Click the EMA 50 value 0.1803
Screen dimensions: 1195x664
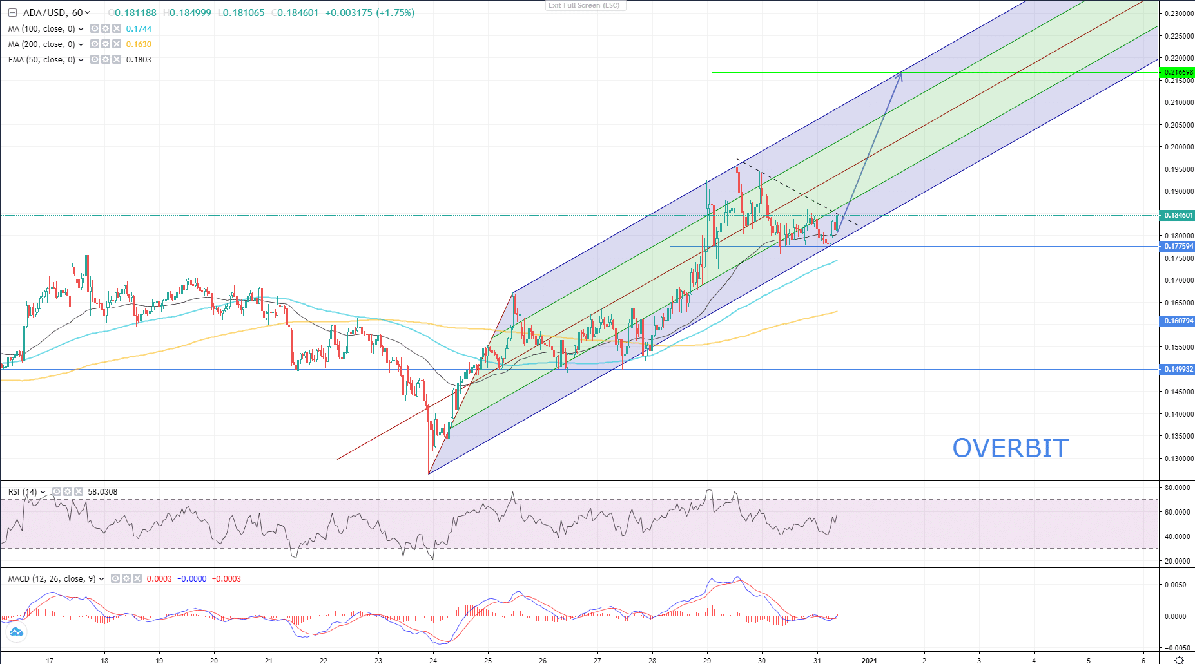point(139,60)
